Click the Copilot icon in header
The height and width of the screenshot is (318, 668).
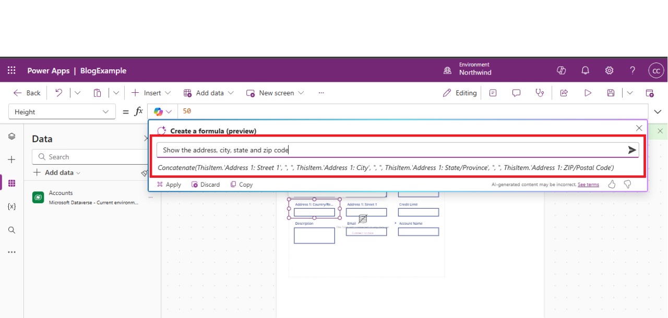[x=562, y=70]
